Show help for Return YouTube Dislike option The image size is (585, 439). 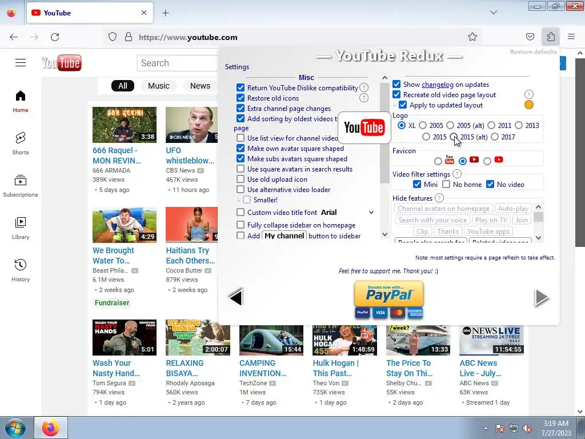364,87
